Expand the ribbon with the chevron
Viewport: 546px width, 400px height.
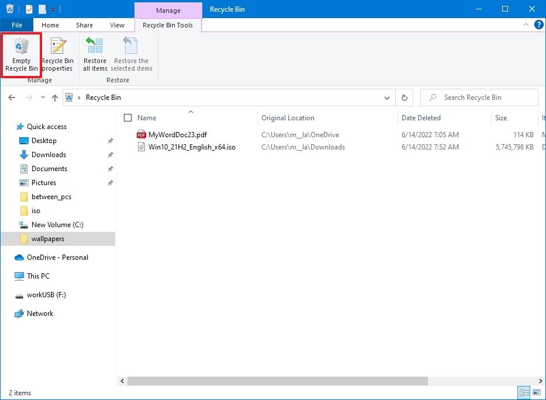(x=527, y=25)
